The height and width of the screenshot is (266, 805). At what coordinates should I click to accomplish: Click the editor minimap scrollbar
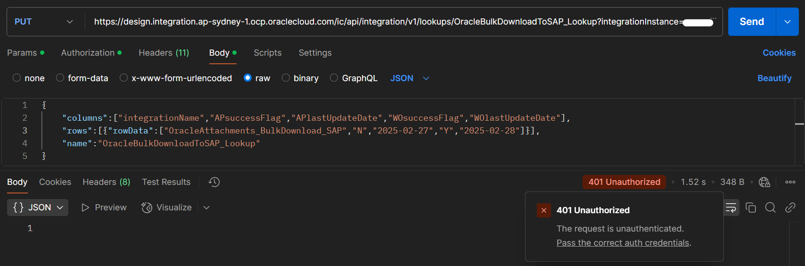(x=799, y=132)
